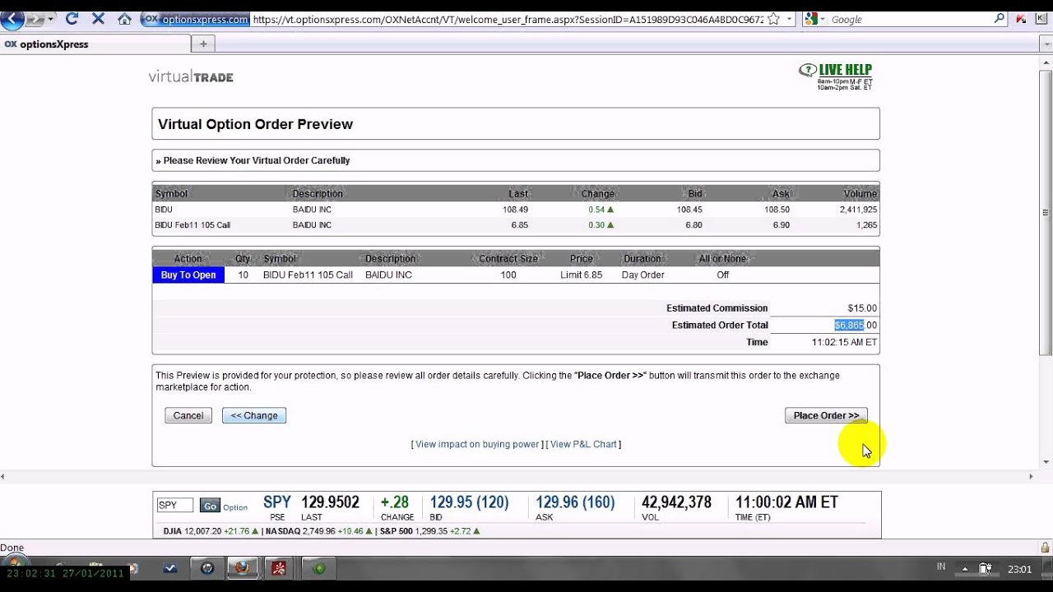
Task: Click the order quantity 10 cell
Action: pos(243,275)
